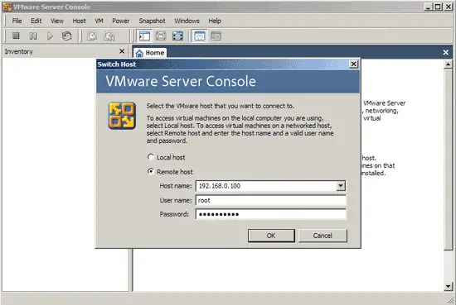Select the Local host radio button
The height and width of the screenshot is (305, 456).
click(x=150, y=157)
